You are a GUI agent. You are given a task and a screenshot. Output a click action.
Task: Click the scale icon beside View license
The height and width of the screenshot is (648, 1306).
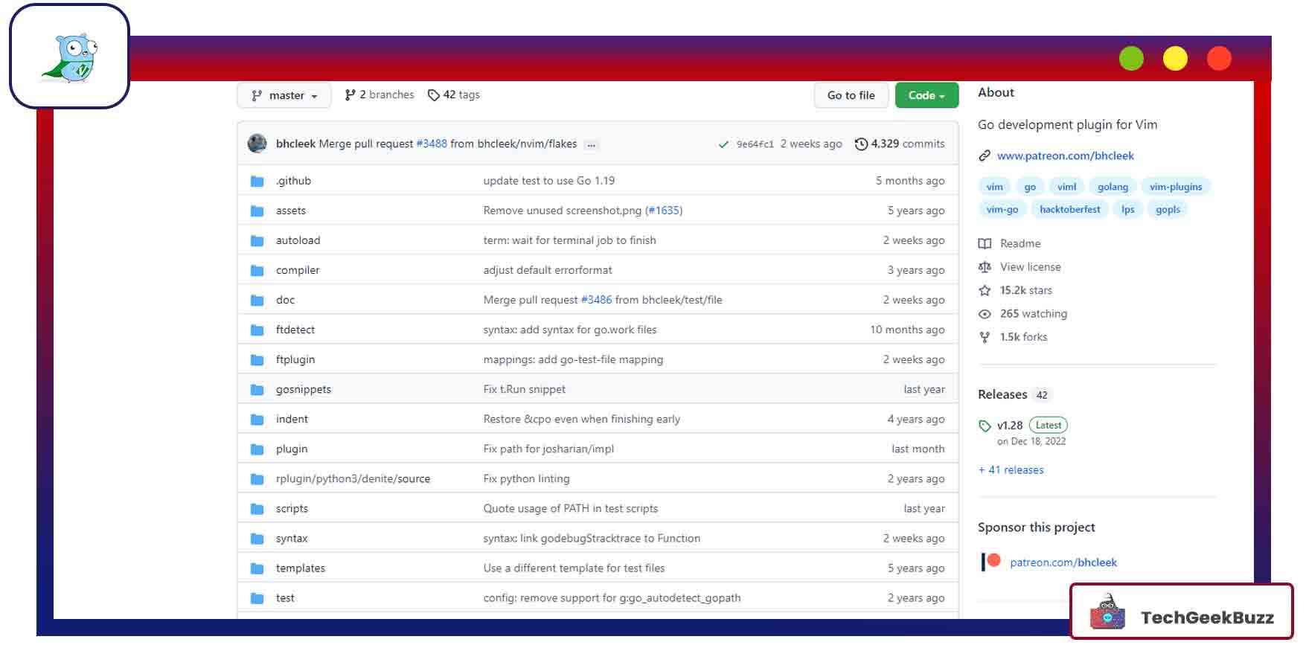point(985,267)
